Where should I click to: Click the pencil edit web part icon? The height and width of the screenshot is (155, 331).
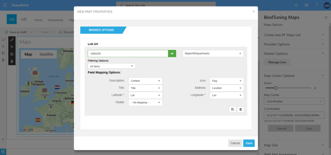tap(12, 40)
